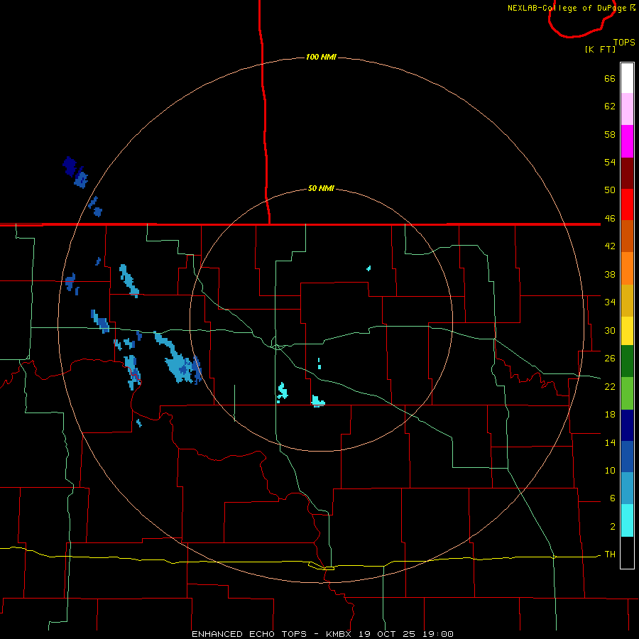The image size is (639, 639).
Task: Click the gold 34 kft legend swatch
Action: point(627,301)
